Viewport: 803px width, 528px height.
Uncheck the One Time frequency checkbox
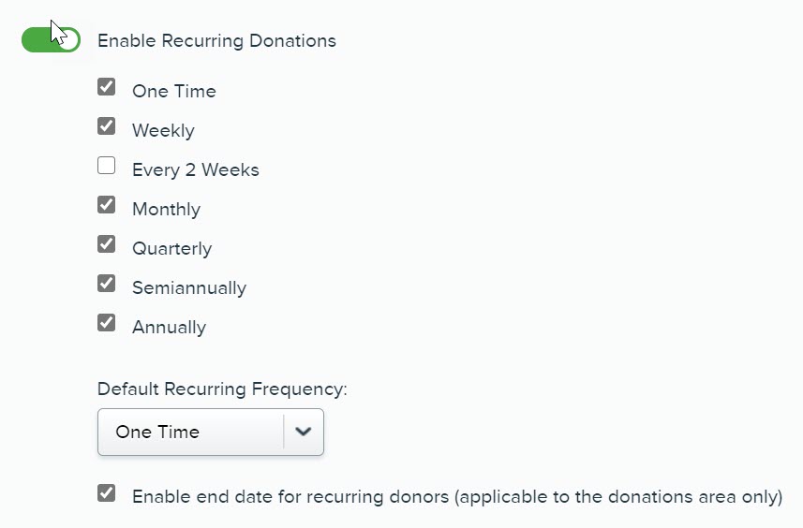click(107, 87)
